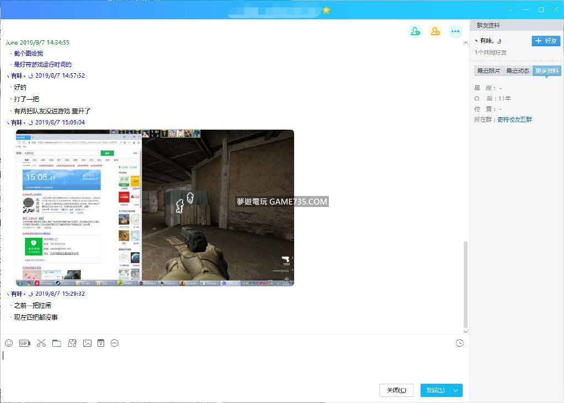Viewport: 564px width, 403px height.
Task: Click the message 截个图给我
Action: click(29, 53)
